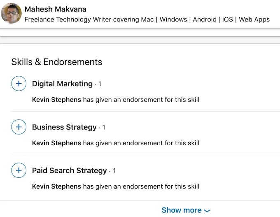This screenshot has width=280, height=217.
Task: Click the Freelance Technology Writer headline
Action: [147, 19]
